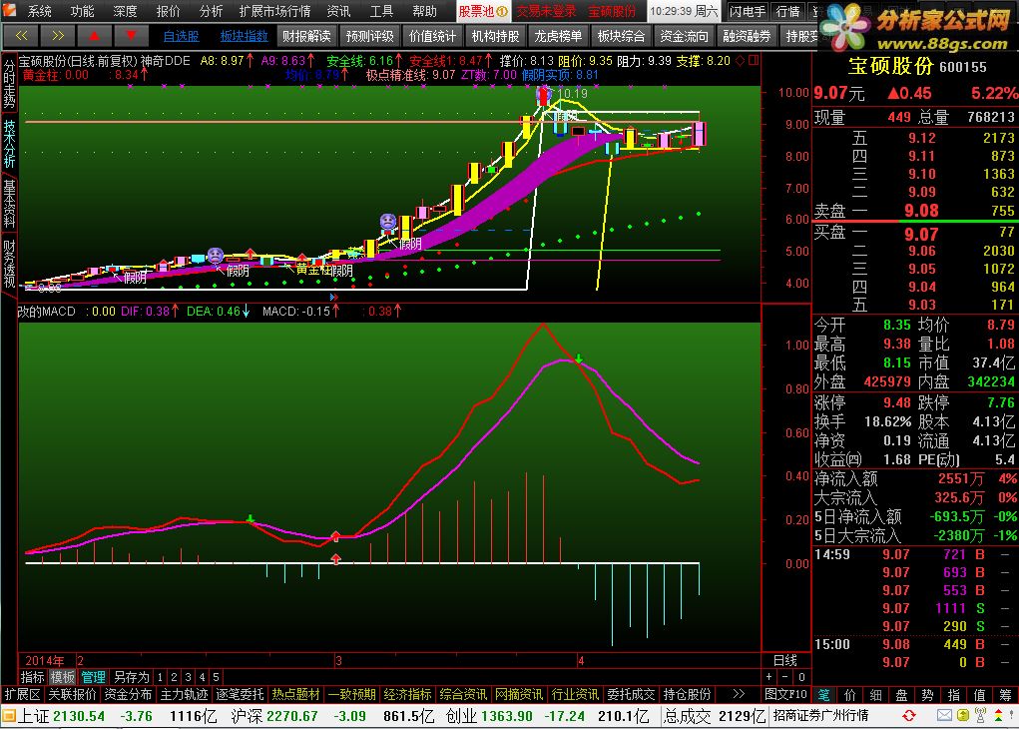The height and width of the screenshot is (729, 1019).
Task: Open the 热点题材 bottom tab
Action: 295,694
